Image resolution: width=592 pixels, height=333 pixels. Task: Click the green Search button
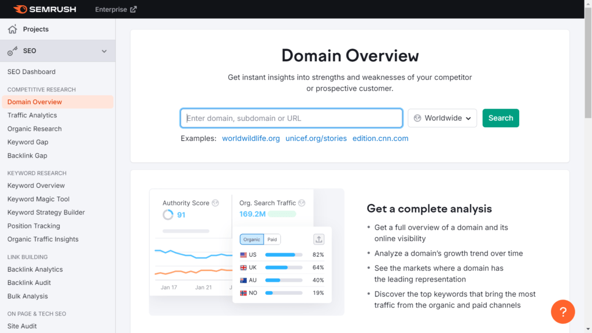(x=501, y=118)
